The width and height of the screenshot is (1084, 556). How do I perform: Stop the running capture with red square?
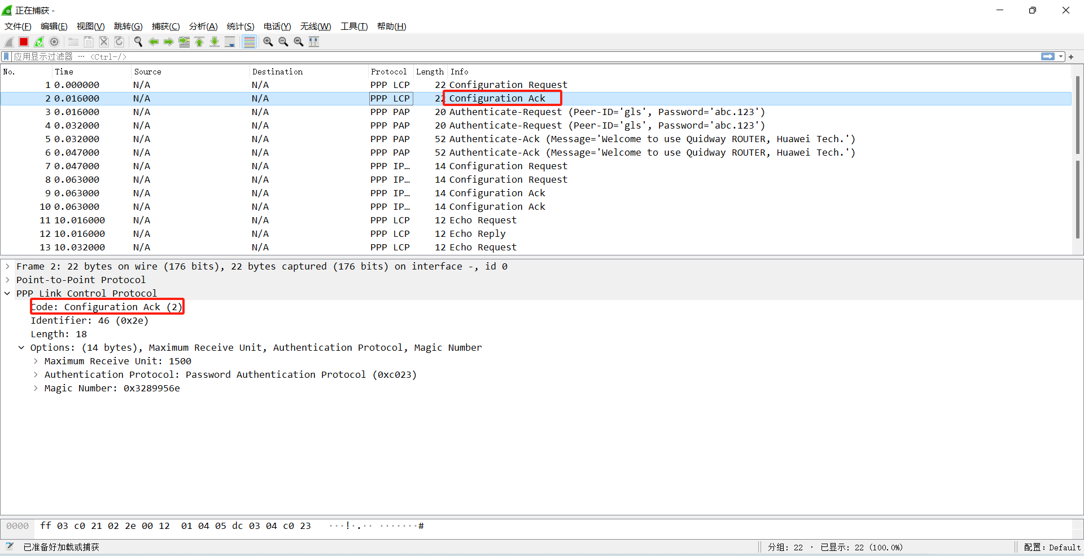[x=24, y=42]
